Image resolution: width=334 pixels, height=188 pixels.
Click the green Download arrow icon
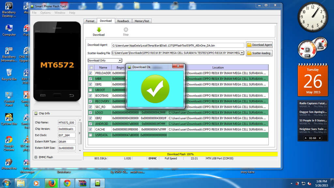point(99,30)
